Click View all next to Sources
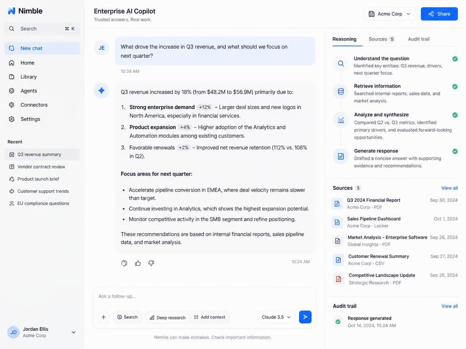466x349 pixels. 449,188
